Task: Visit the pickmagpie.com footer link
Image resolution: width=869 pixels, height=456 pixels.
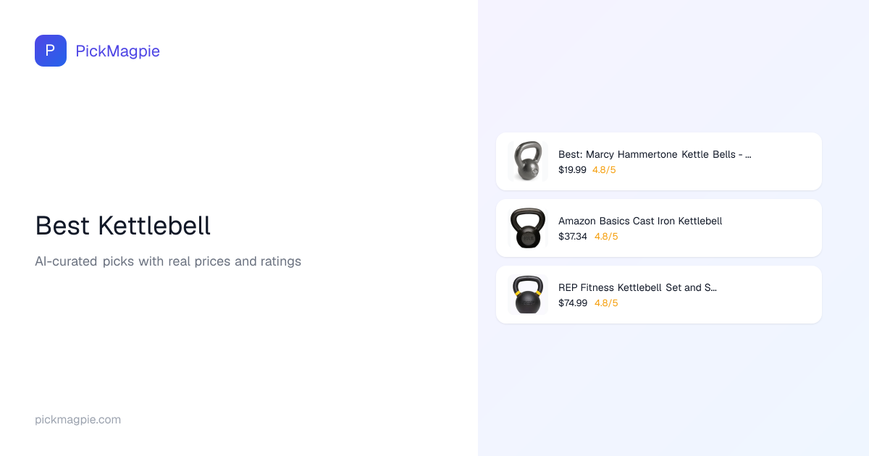Action: 77,420
